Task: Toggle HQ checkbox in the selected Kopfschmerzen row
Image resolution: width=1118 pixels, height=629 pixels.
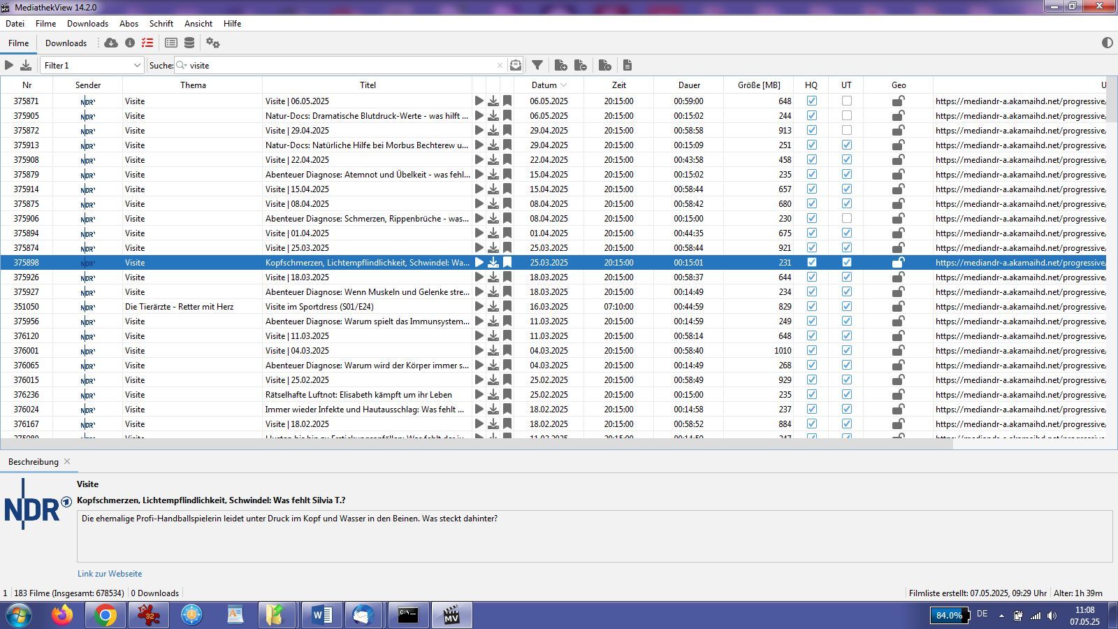Action: [x=811, y=262]
